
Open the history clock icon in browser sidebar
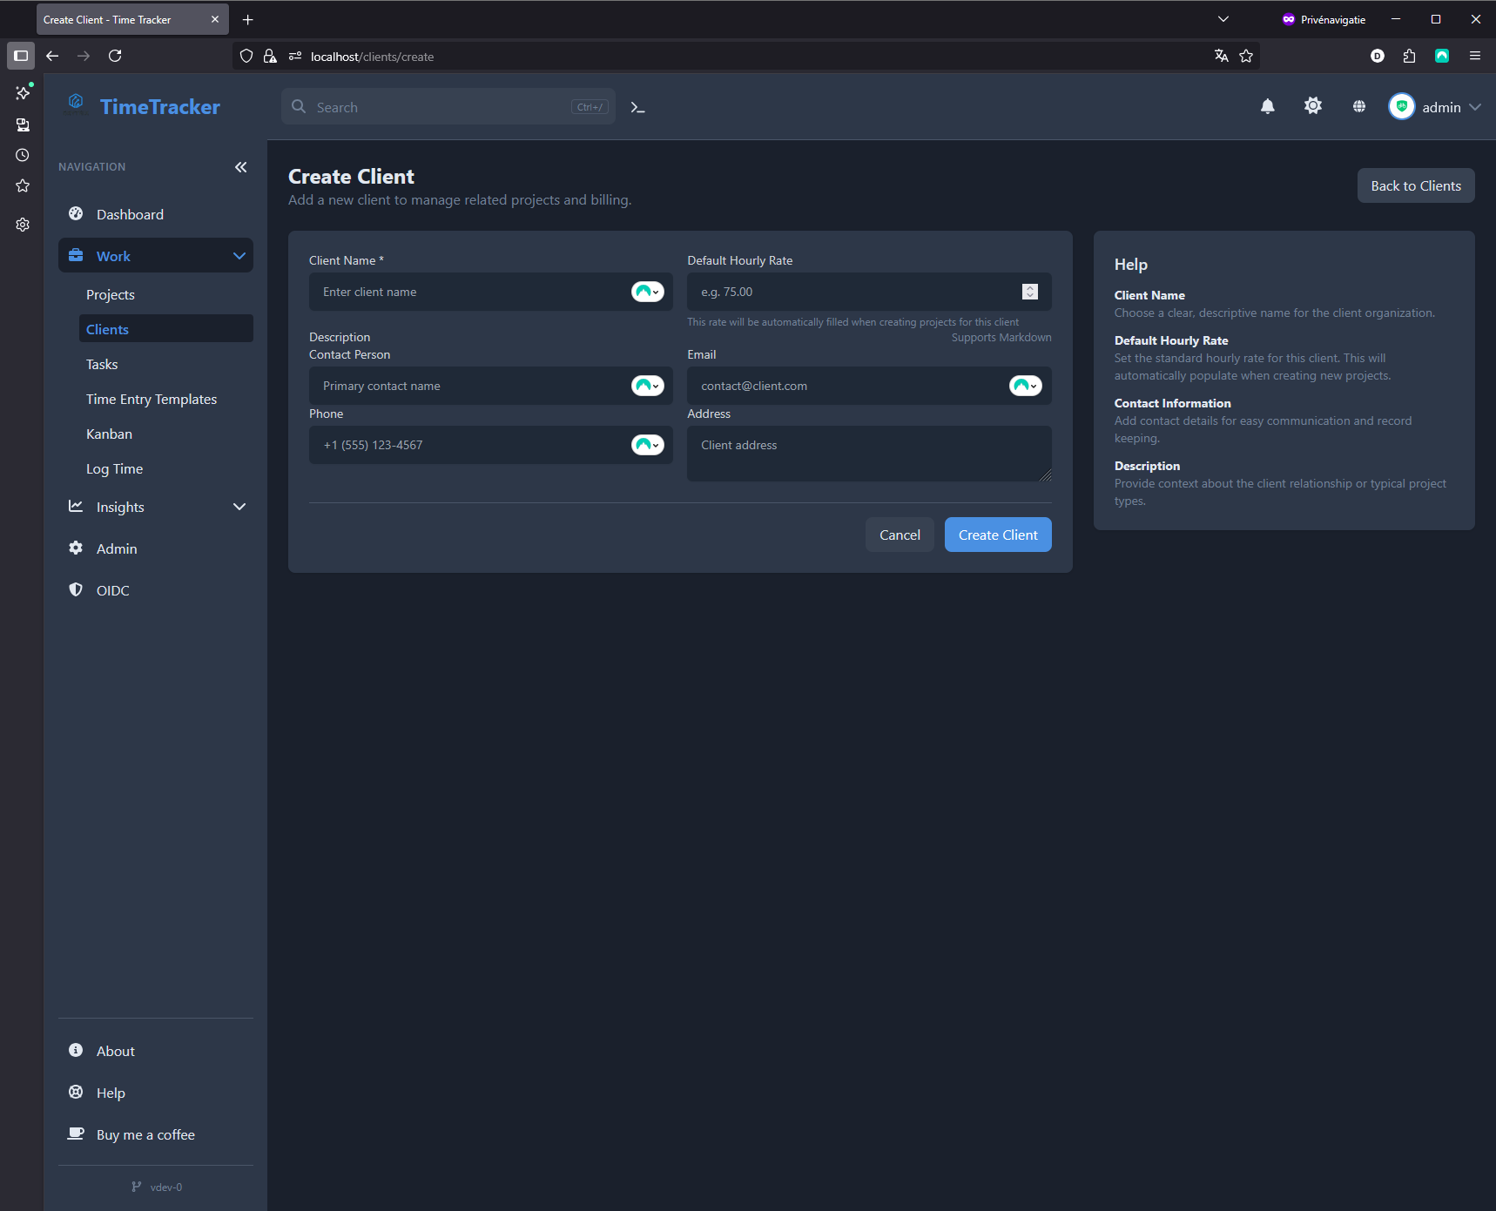(x=22, y=155)
